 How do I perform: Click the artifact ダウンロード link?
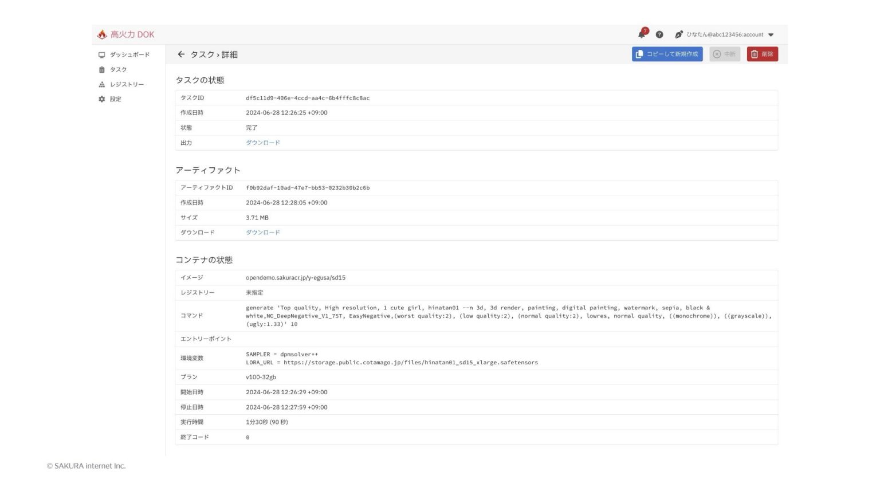click(262, 232)
